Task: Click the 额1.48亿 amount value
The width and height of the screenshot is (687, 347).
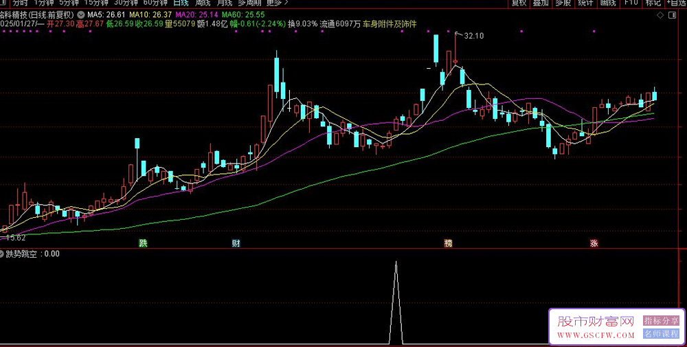Action: [212, 23]
